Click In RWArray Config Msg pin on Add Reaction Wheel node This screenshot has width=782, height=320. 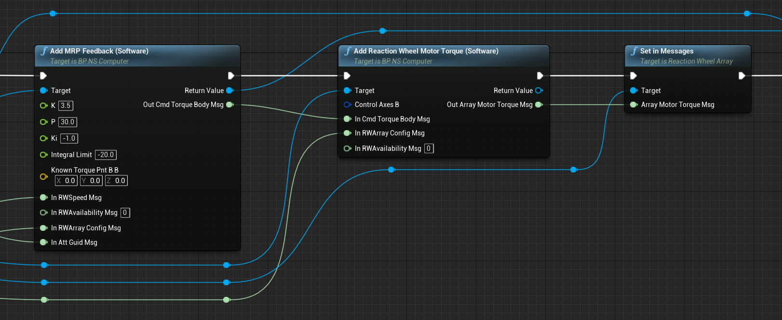click(x=347, y=133)
